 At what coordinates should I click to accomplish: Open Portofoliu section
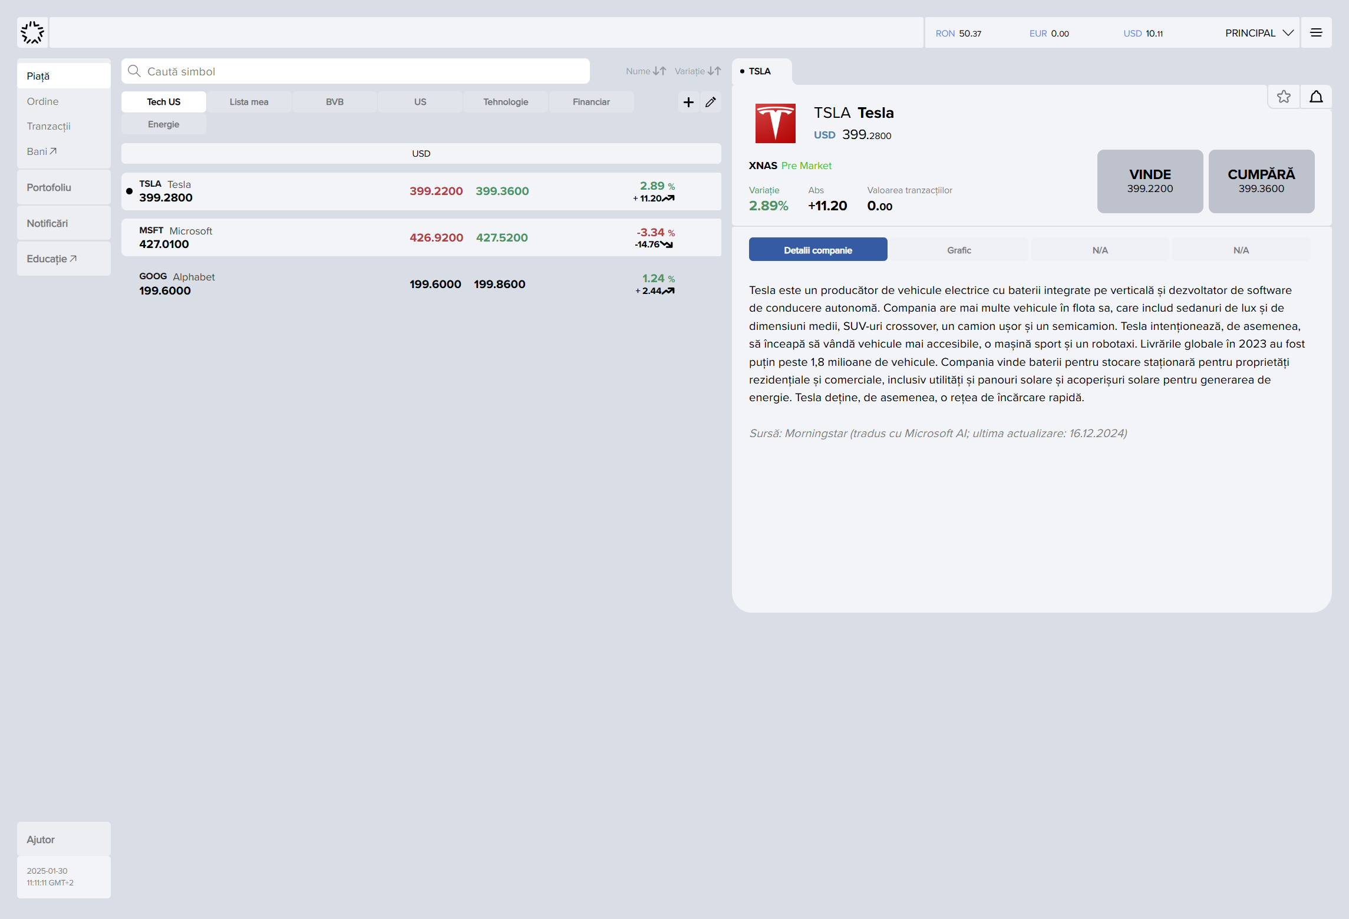point(64,187)
